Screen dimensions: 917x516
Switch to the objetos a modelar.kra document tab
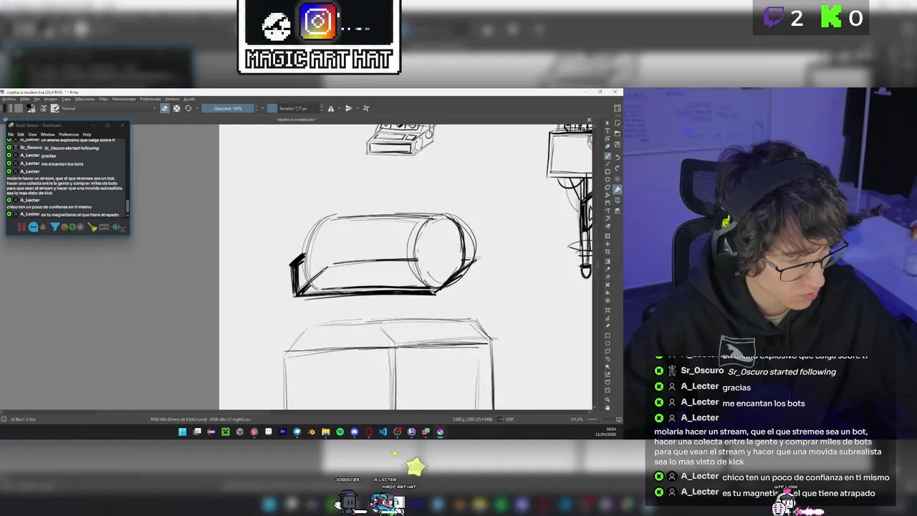coord(297,119)
